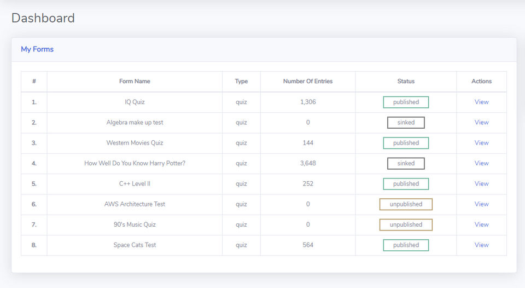
Task: View the IQ Quiz form
Action: (481, 102)
